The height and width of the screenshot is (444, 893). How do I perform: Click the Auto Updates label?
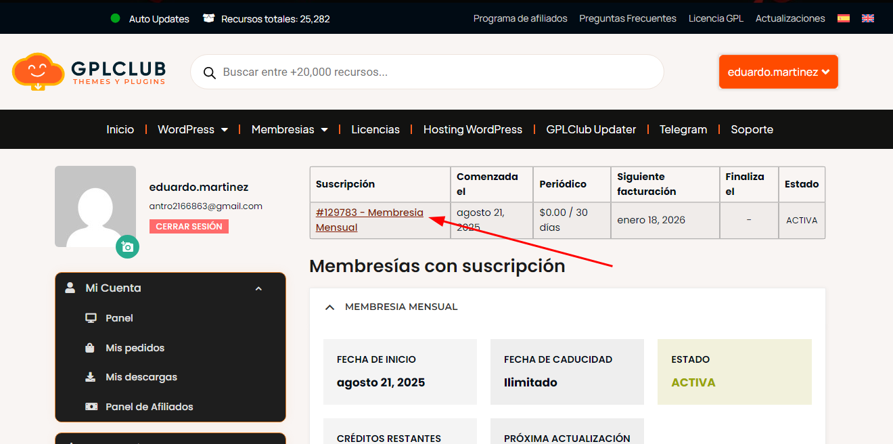tap(159, 19)
